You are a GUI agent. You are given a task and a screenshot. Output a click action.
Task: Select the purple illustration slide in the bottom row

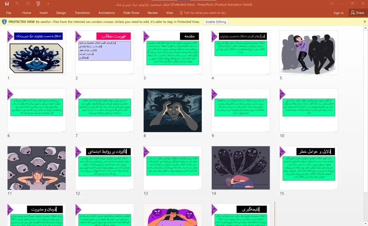173,215
